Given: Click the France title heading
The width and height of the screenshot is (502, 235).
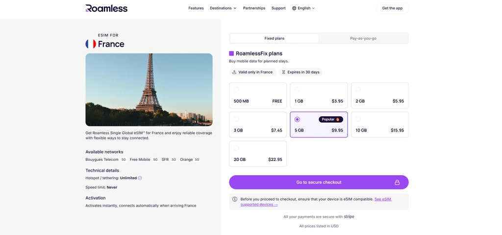Looking at the screenshot, I should point(111,44).
